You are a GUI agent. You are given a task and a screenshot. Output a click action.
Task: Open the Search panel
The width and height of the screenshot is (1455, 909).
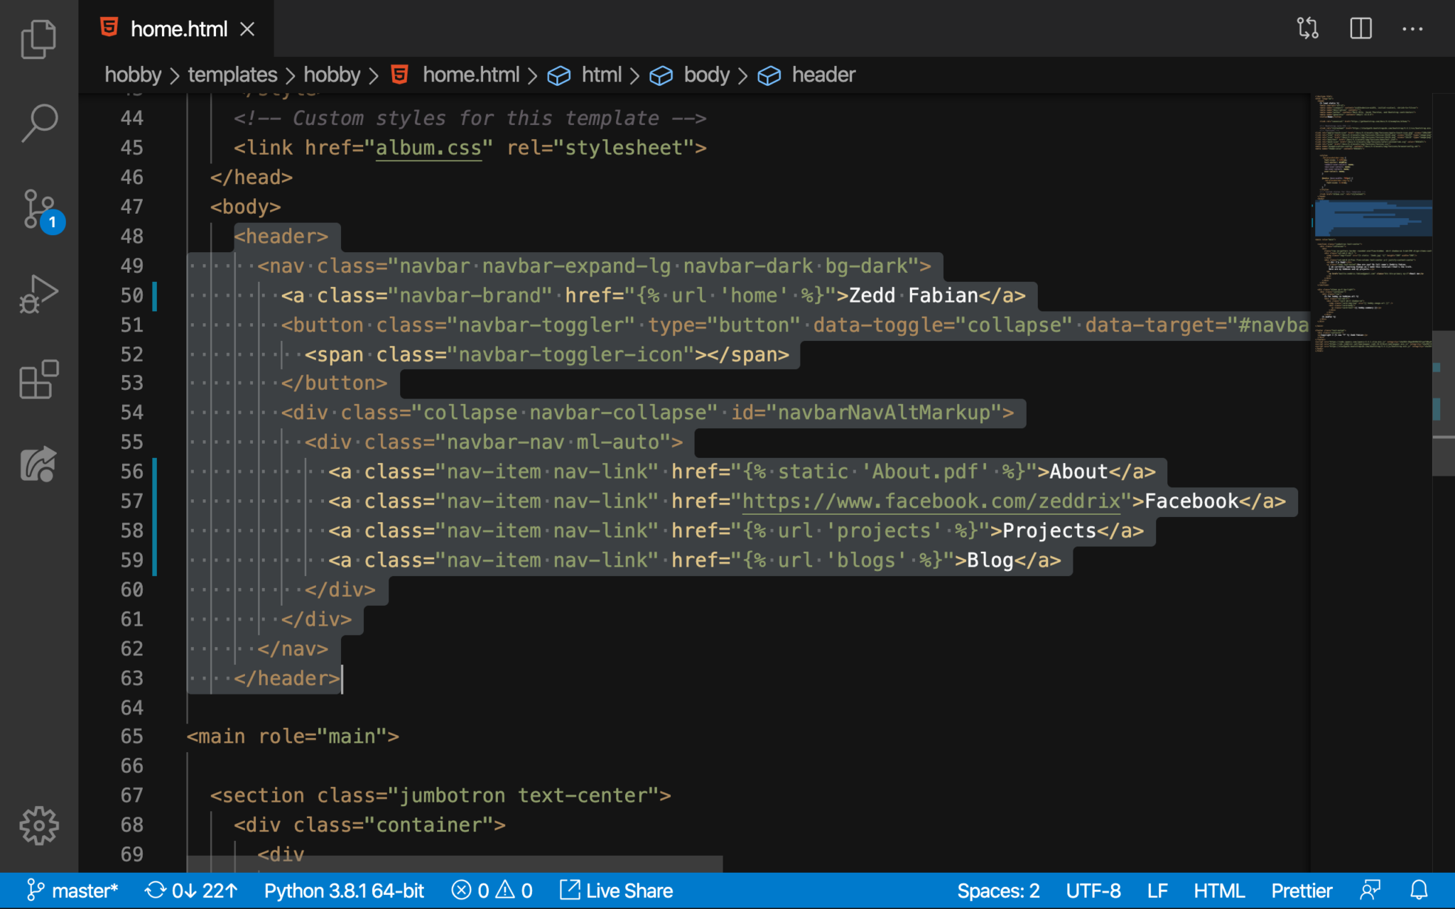click(x=38, y=123)
